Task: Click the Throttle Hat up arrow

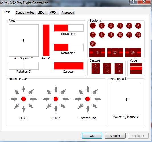Action: coord(88,89)
